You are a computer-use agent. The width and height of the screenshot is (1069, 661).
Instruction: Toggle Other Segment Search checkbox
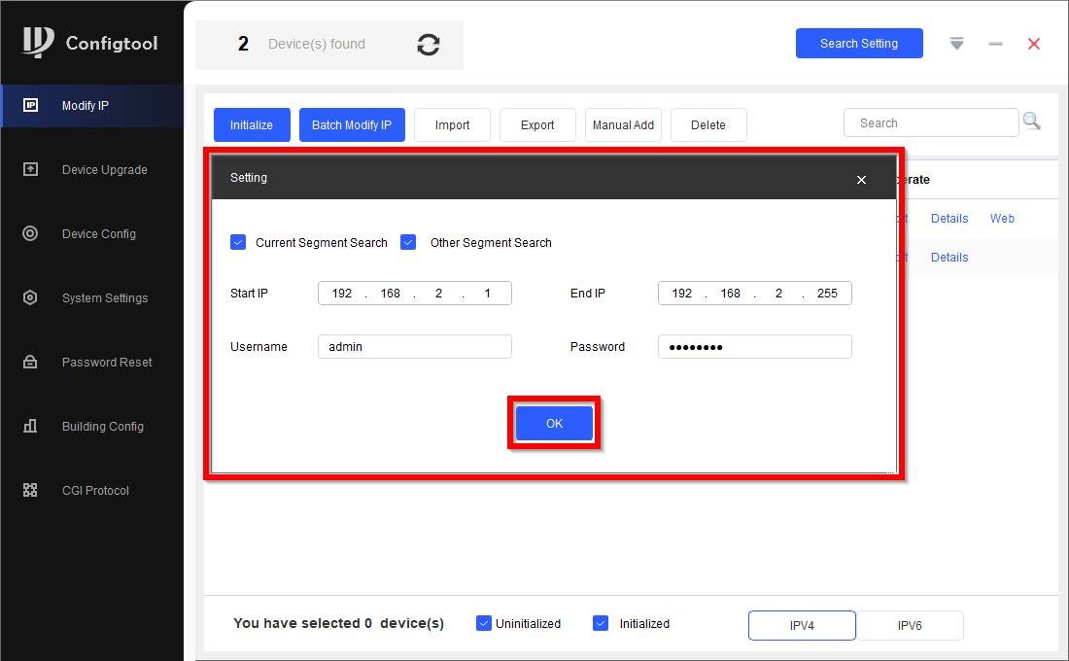408,242
